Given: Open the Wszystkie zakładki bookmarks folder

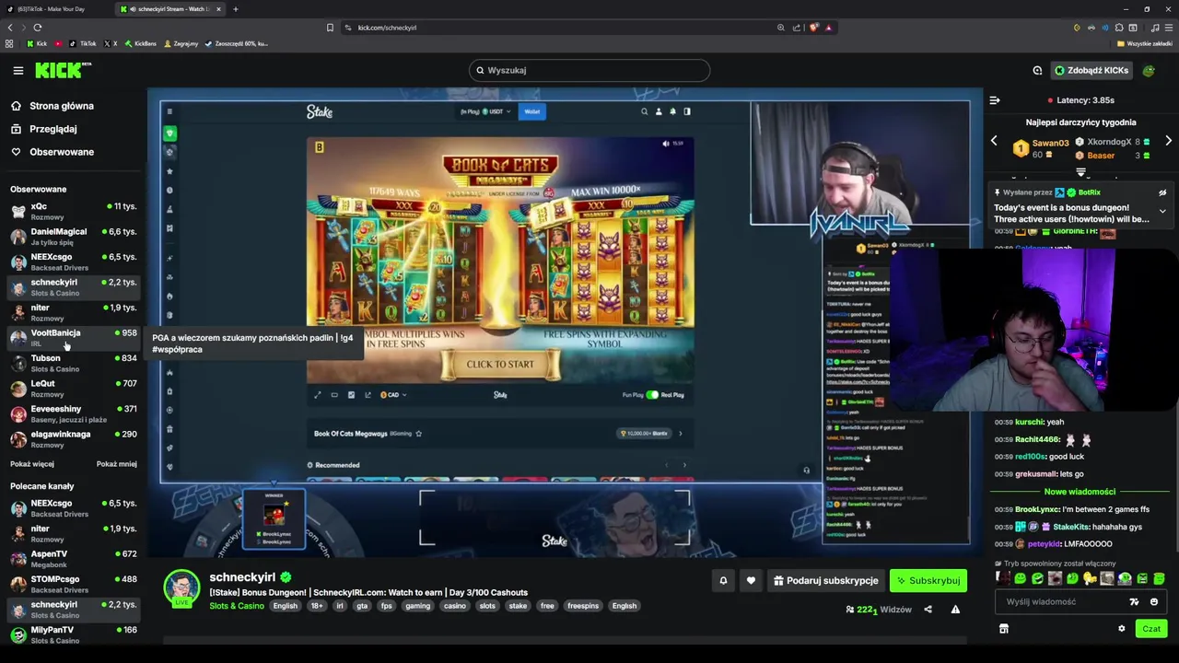Looking at the screenshot, I should tap(1145, 43).
